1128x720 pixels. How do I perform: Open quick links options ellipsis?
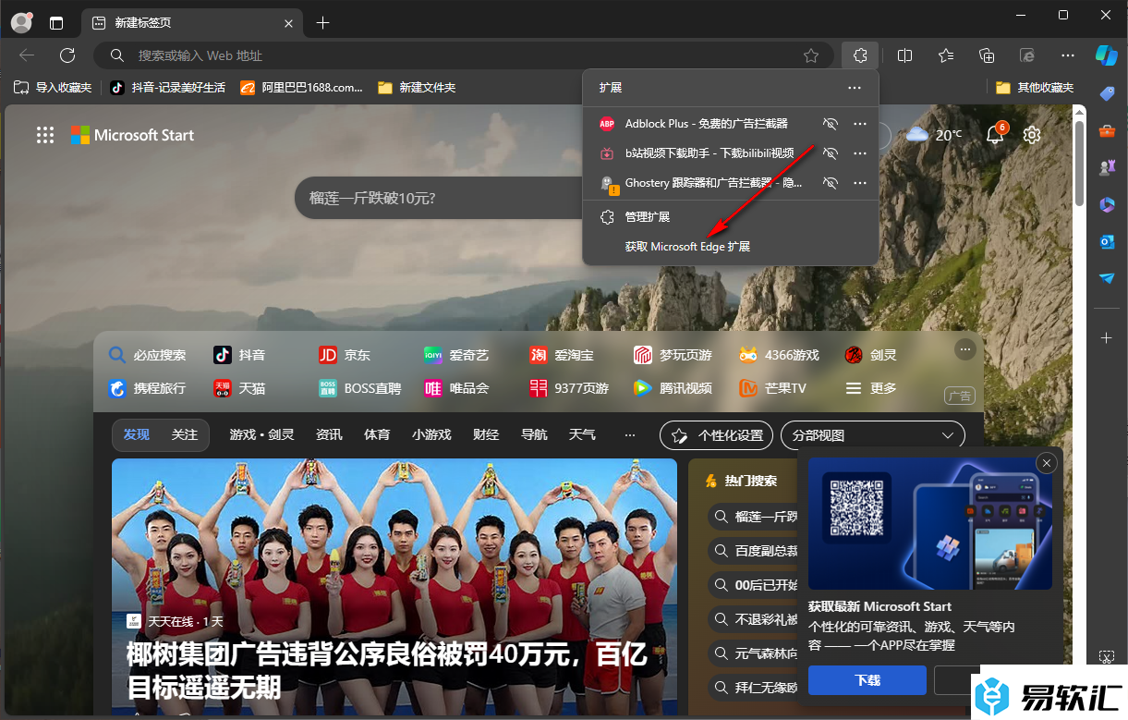[x=965, y=349]
